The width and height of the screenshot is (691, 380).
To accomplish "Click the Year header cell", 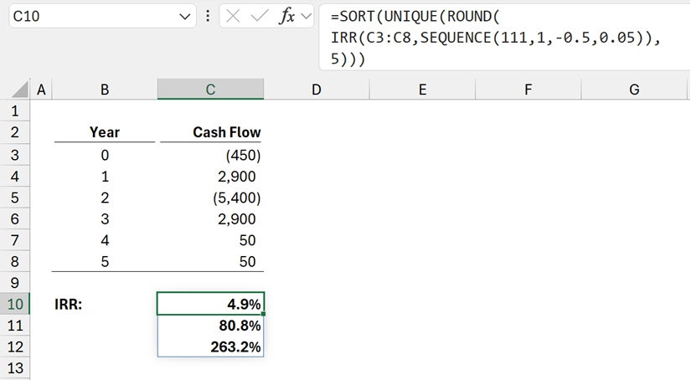I will pyautogui.click(x=105, y=132).
